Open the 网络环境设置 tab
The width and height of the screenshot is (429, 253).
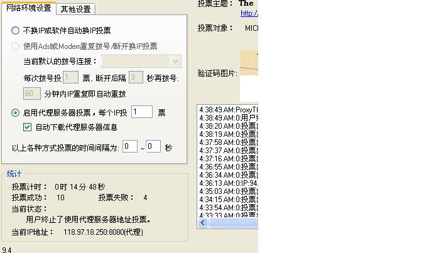[x=29, y=8]
